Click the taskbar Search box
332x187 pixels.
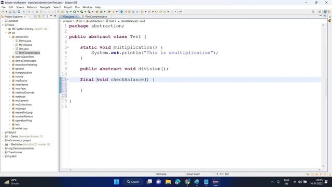point(133,182)
